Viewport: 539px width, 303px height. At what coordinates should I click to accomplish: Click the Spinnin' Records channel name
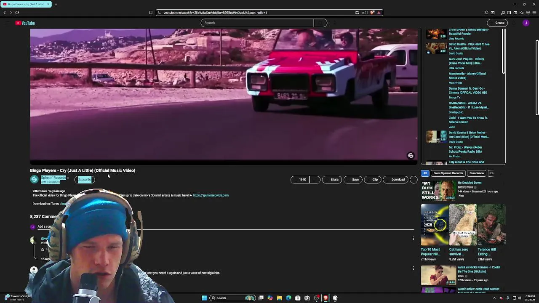[x=53, y=178]
